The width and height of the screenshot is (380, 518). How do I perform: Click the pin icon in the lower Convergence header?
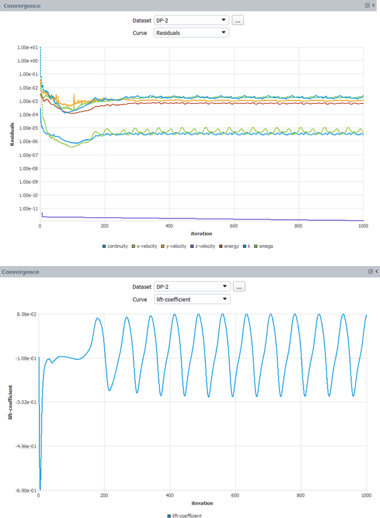pos(371,271)
